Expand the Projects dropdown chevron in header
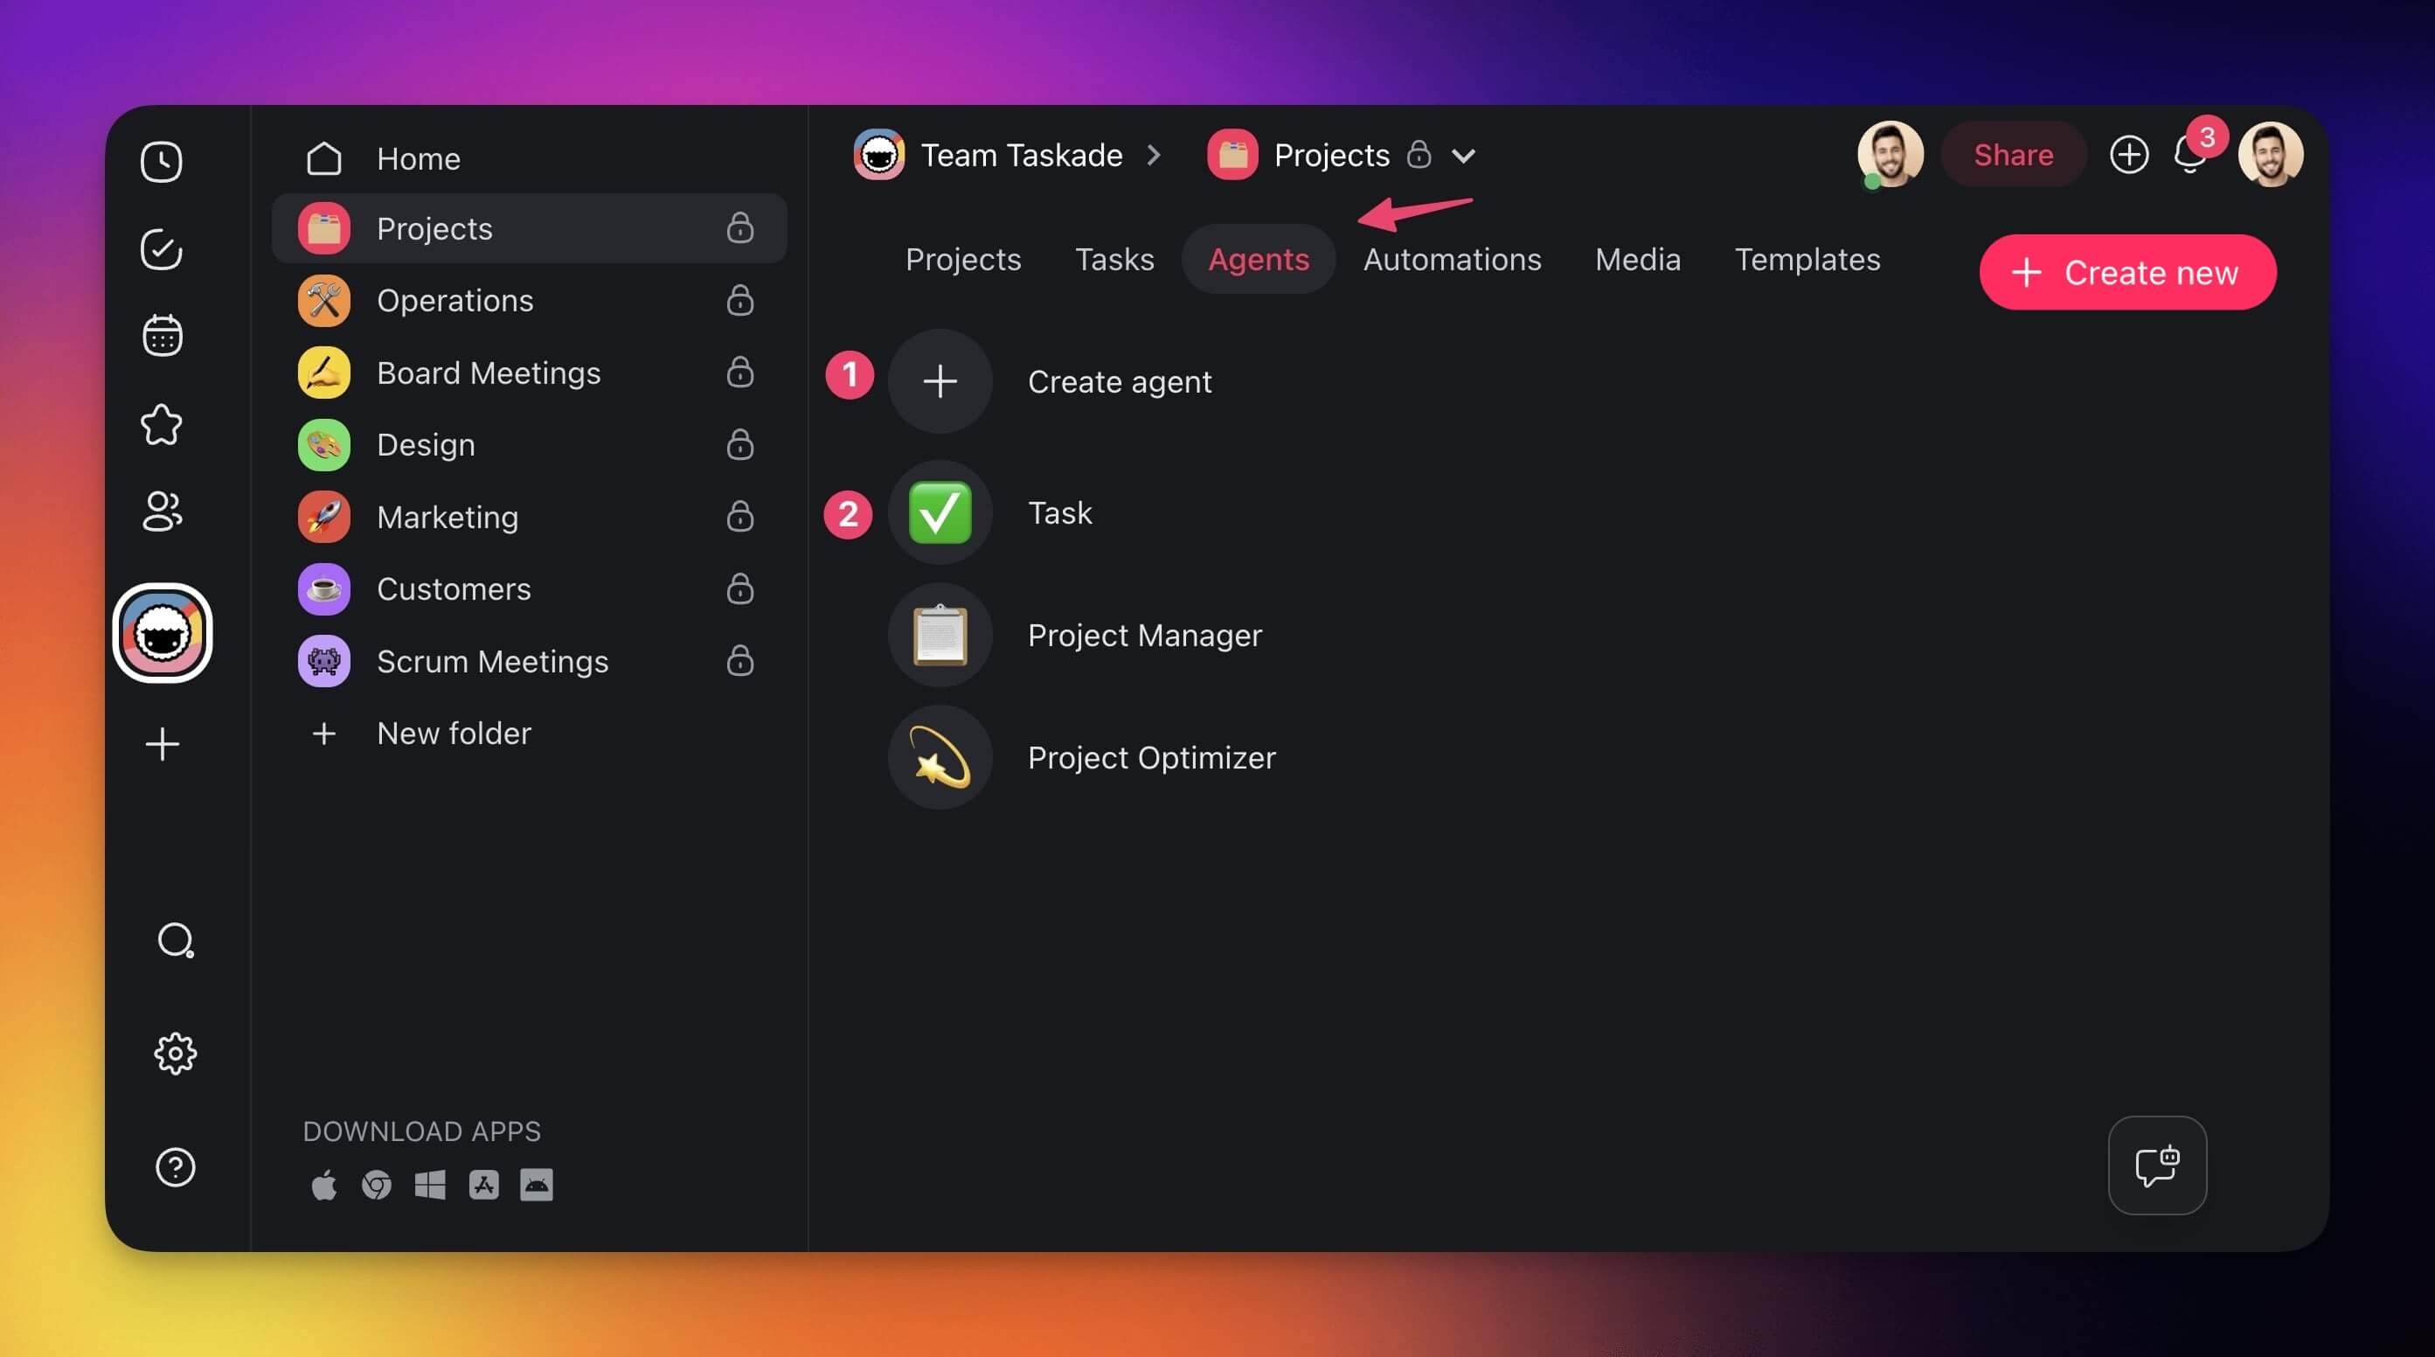 (1462, 156)
